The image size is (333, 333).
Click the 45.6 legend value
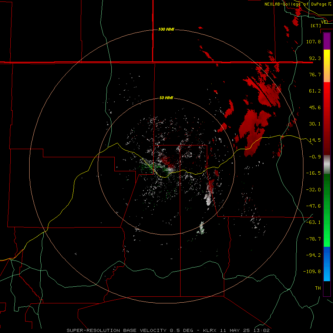(315, 107)
